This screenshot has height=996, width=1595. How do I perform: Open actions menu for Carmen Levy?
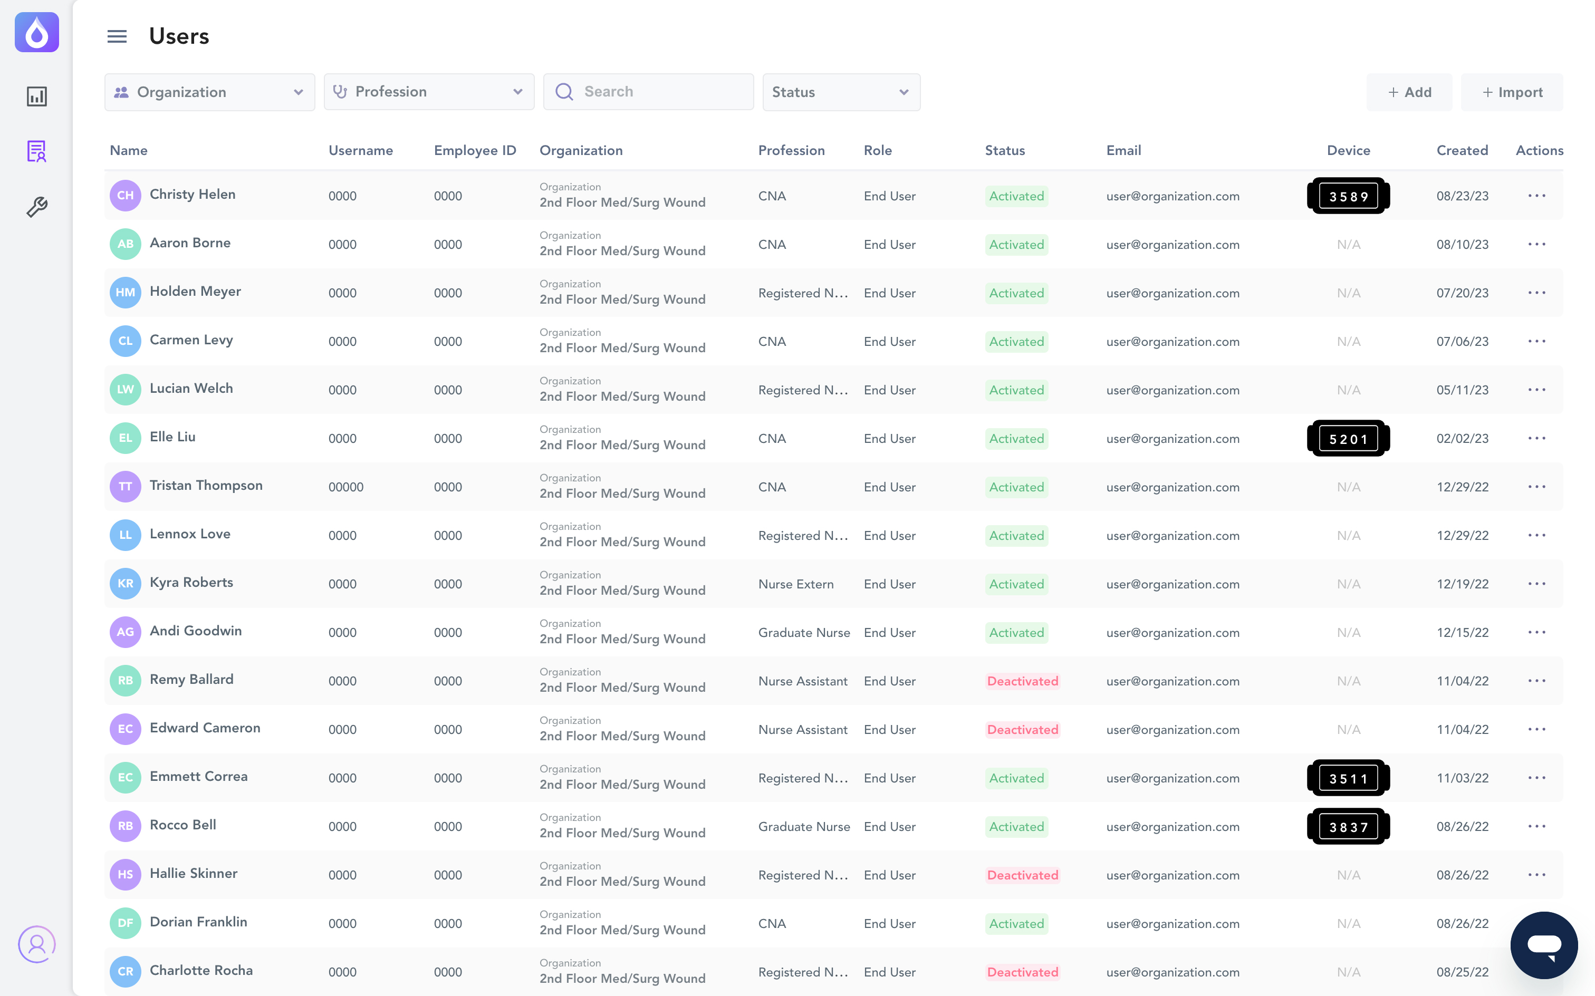[1536, 341]
